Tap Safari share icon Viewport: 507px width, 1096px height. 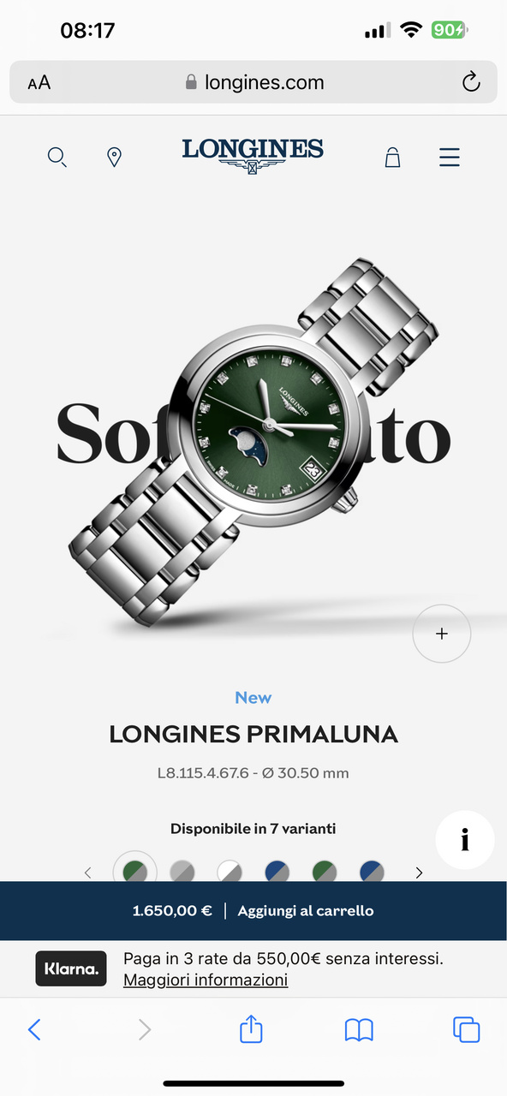point(251,1028)
